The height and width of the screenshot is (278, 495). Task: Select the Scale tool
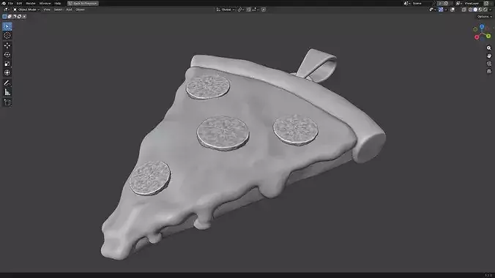coord(7,64)
